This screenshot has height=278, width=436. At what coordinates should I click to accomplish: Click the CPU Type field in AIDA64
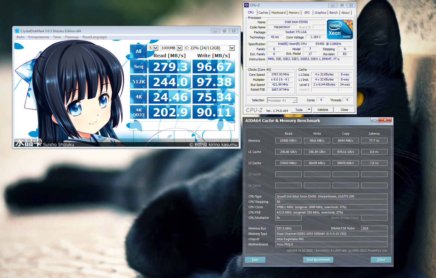pos(331,196)
